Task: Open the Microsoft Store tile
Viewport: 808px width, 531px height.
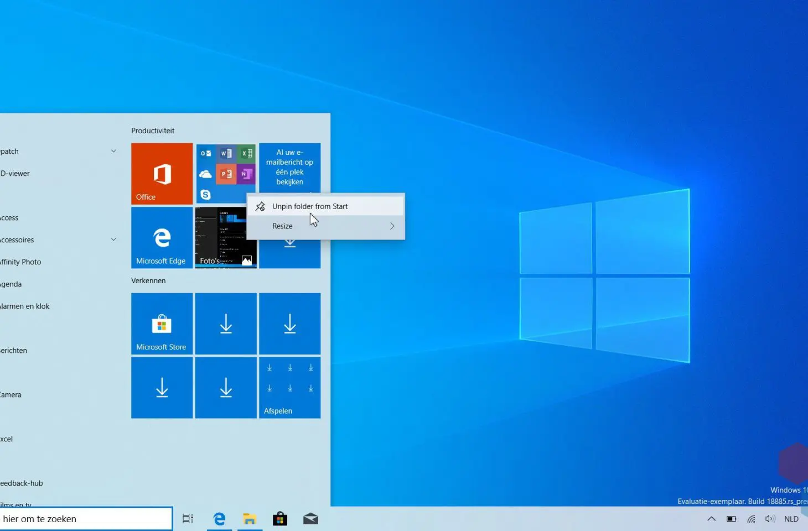Action: [162, 324]
